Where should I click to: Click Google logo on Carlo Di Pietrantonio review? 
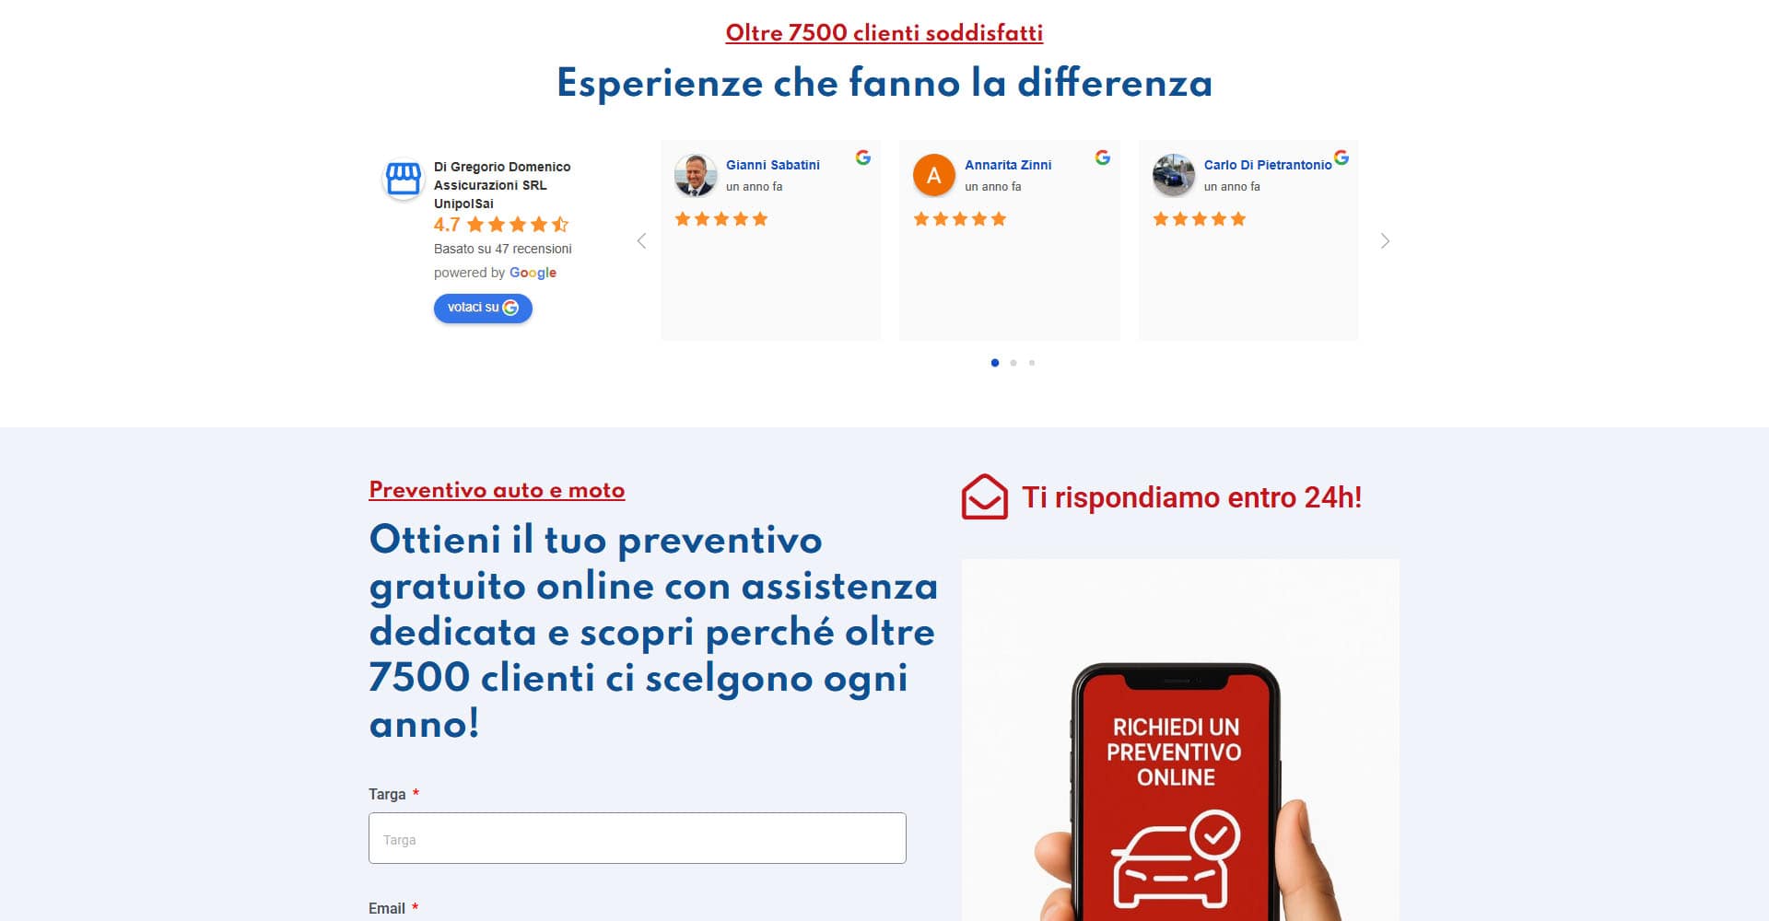click(x=1341, y=157)
